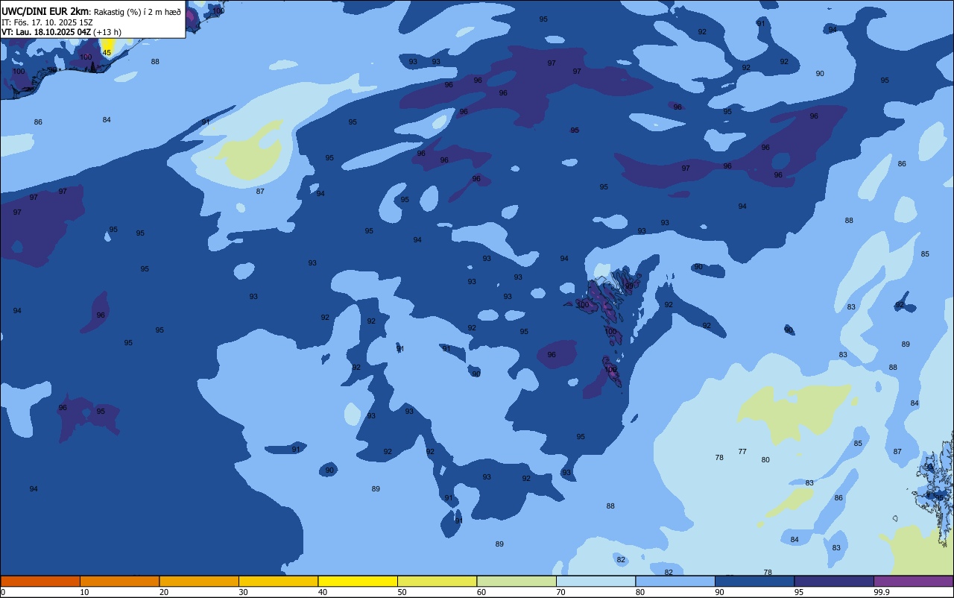Select the "Rakastig (%) í 2 m hæð" label
The height and width of the screenshot is (598, 954).
click(136, 12)
